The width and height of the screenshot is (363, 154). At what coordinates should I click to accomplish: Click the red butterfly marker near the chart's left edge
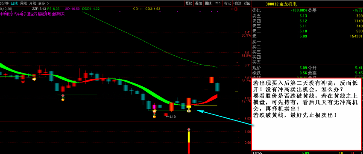tap(23, 82)
